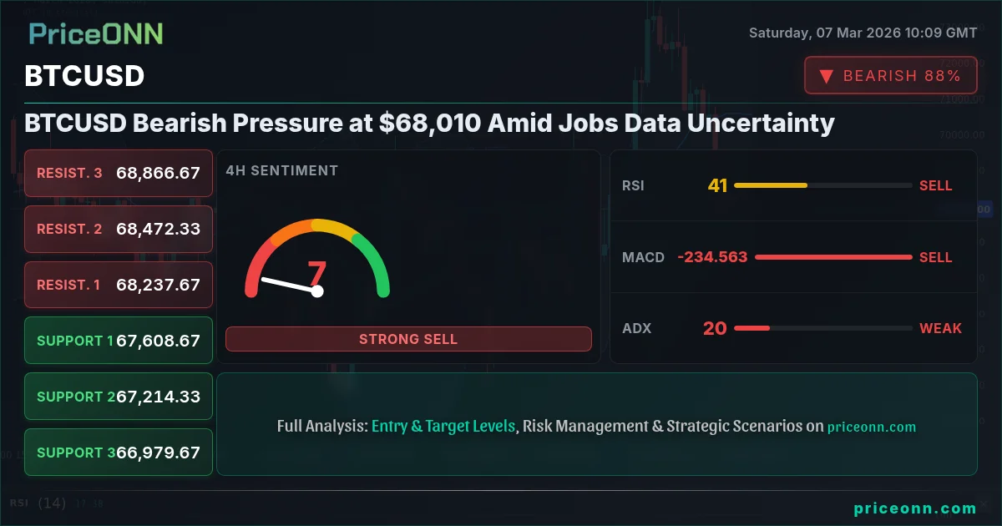Select the SUPPORT 1 level box
This screenshot has height=526, width=1002.
(x=119, y=341)
